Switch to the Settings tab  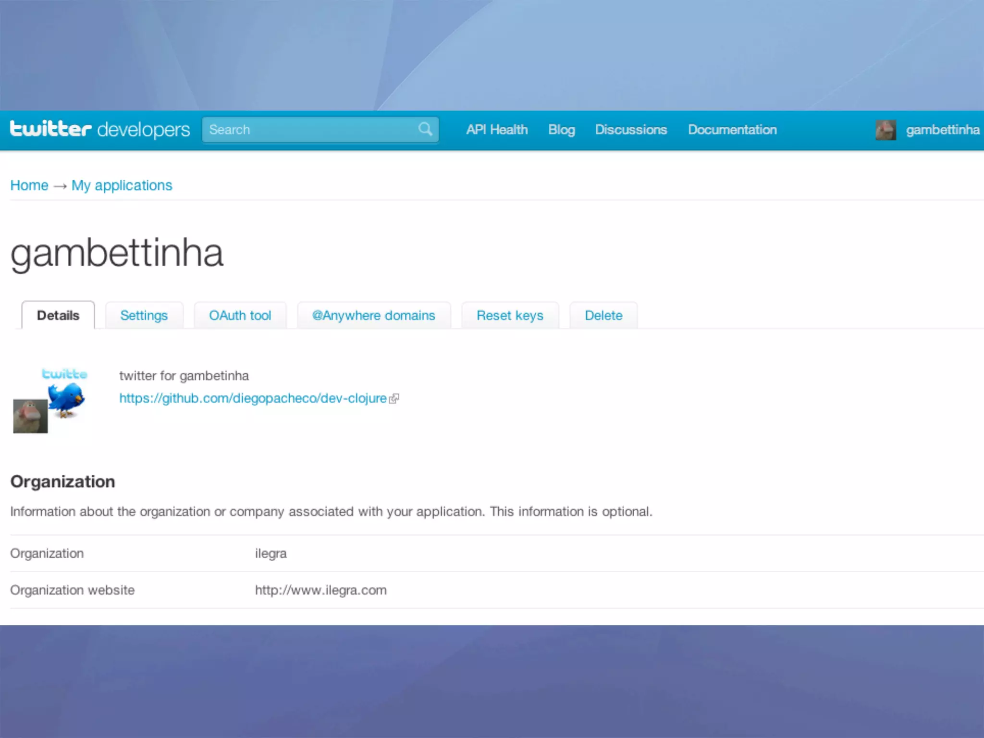tap(144, 316)
